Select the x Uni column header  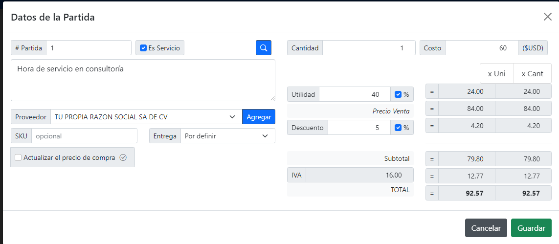[x=496, y=74]
